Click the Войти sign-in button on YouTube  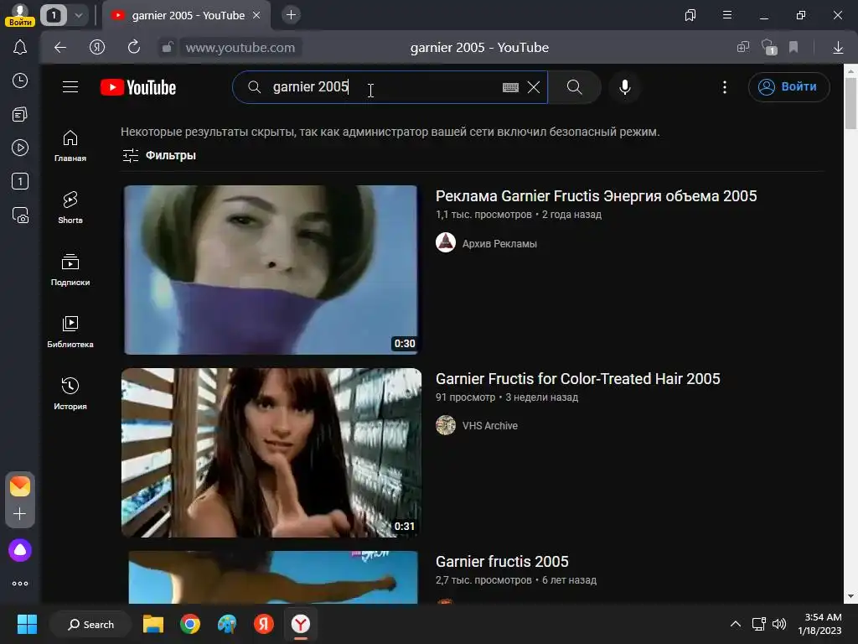tap(788, 87)
